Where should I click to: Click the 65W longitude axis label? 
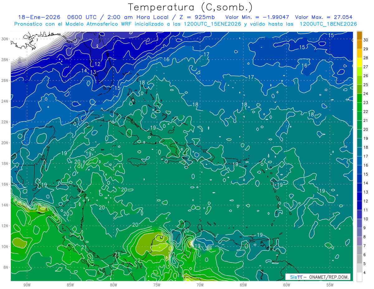pos(243,284)
